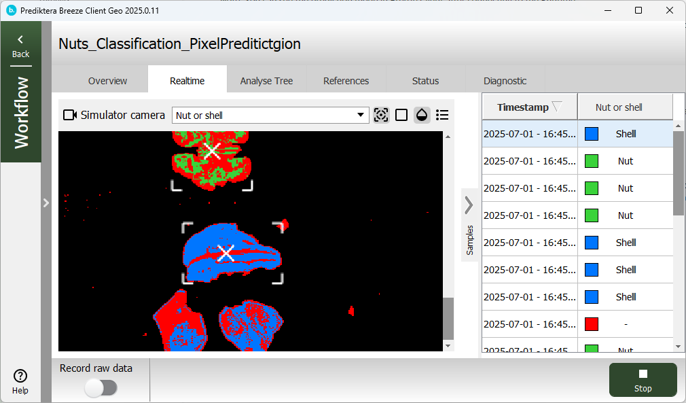686x403 pixels.
Task: Click the samples table vertical scrollbar
Action: click(x=678, y=173)
